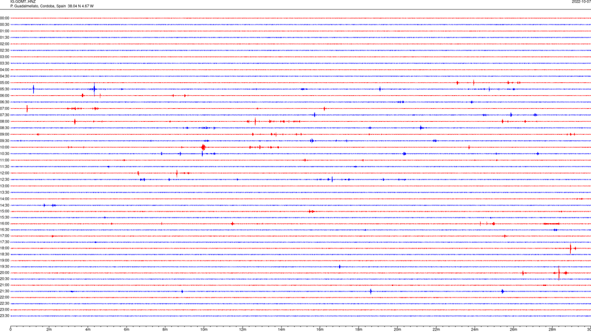Click the 03:00 trace label
This screenshot has width=591, height=332.
coord(4,57)
